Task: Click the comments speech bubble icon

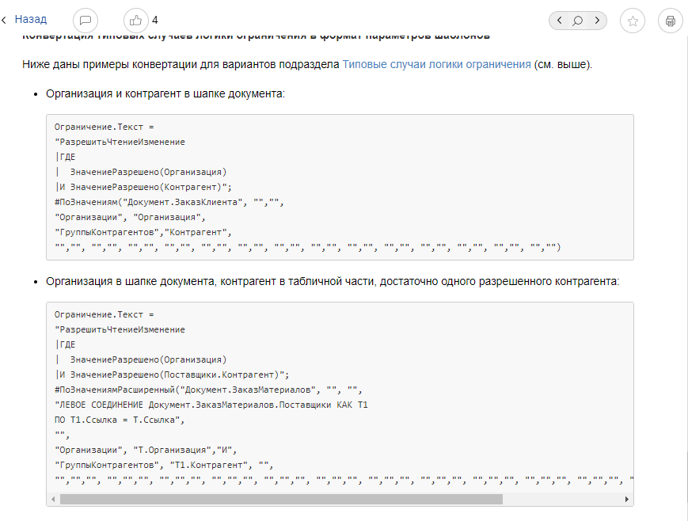Action: tap(86, 21)
